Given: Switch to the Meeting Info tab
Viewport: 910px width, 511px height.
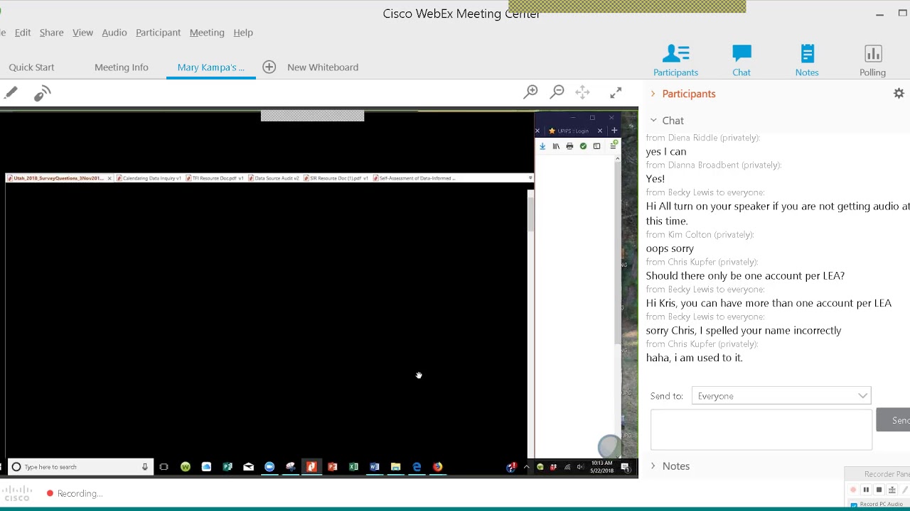Looking at the screenshot, I should (122, 67).
